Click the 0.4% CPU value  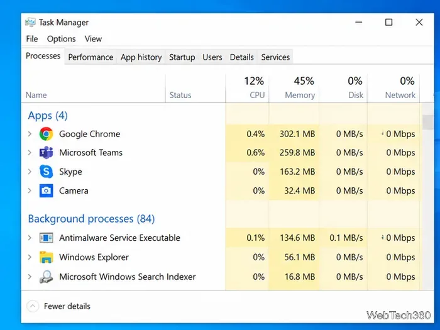(255, 134)
